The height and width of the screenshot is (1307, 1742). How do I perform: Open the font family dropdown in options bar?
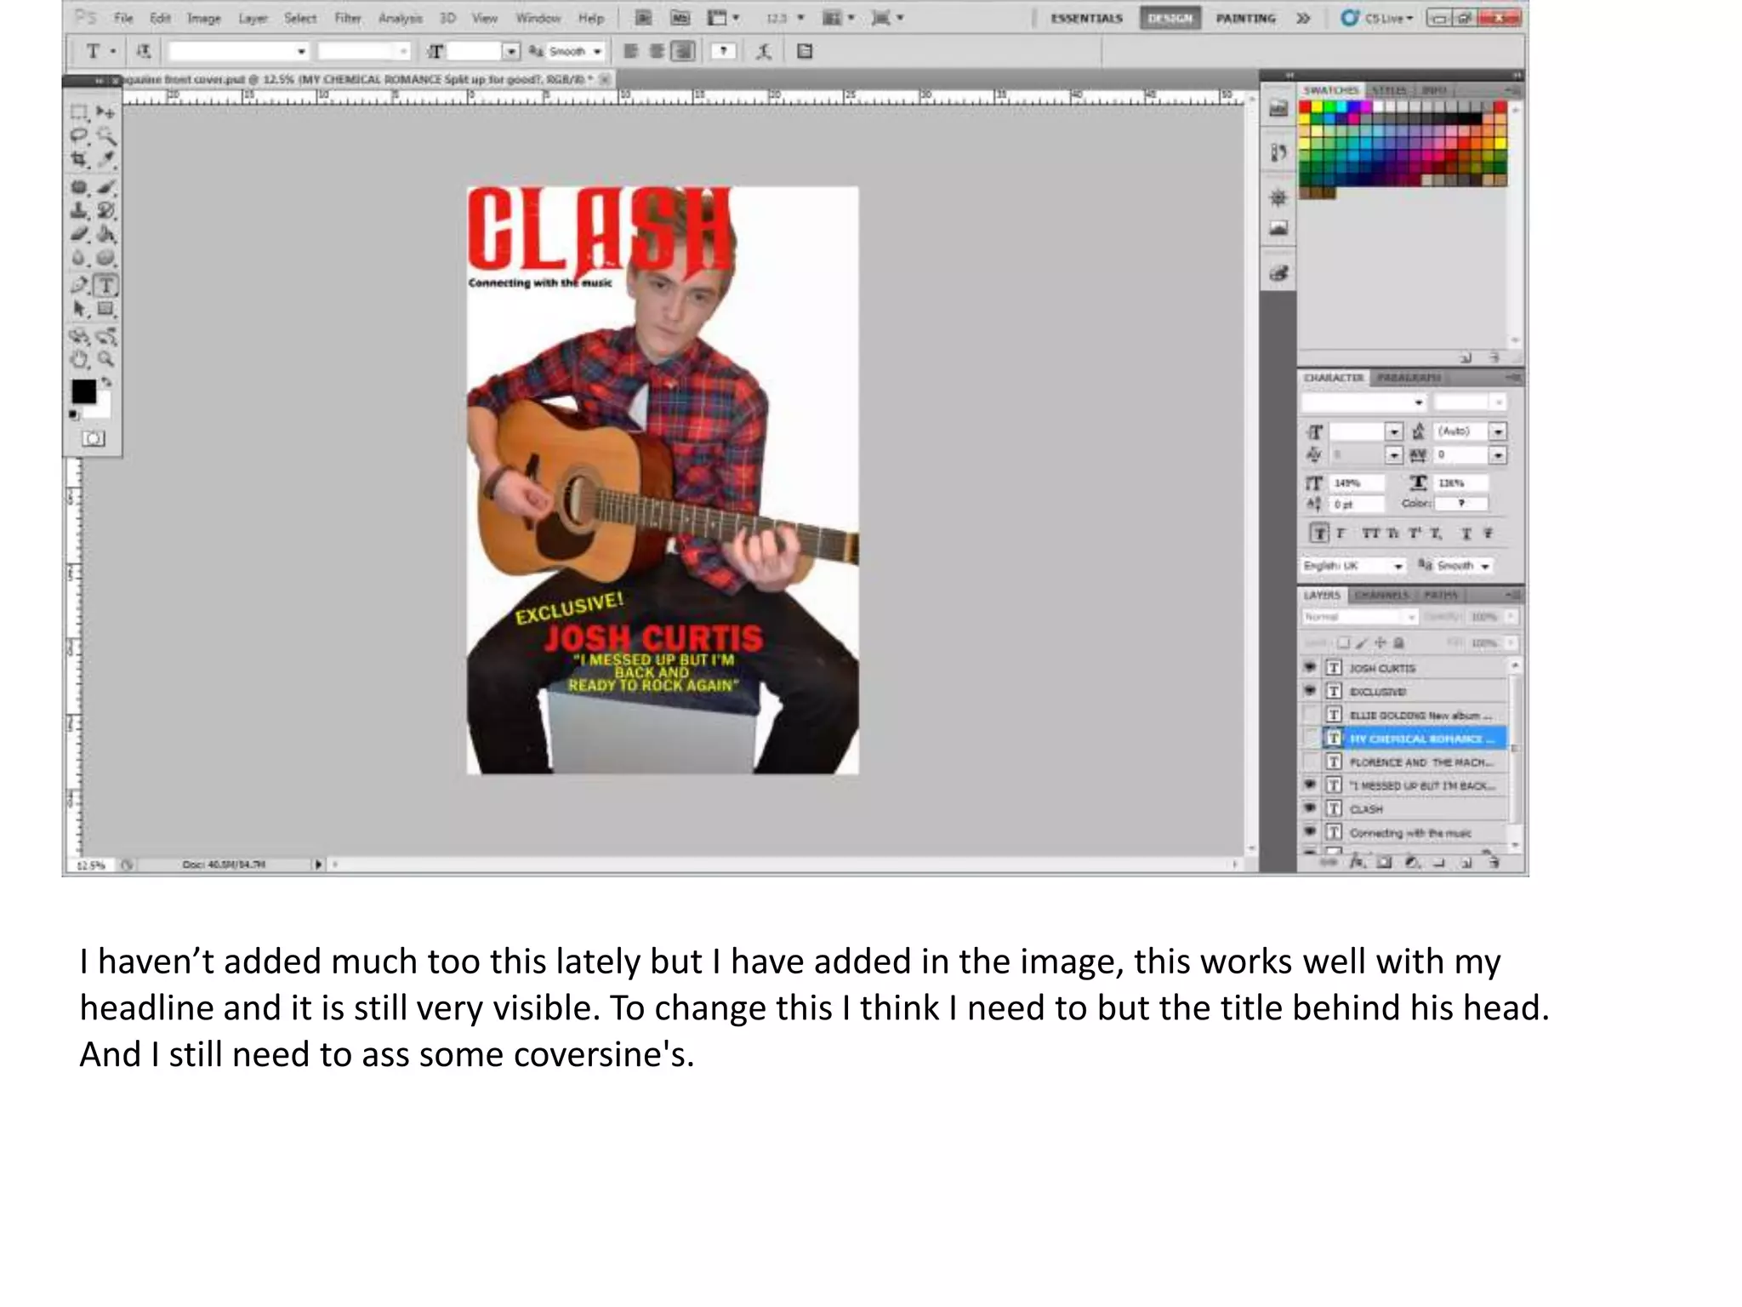[x=301, y=52]
